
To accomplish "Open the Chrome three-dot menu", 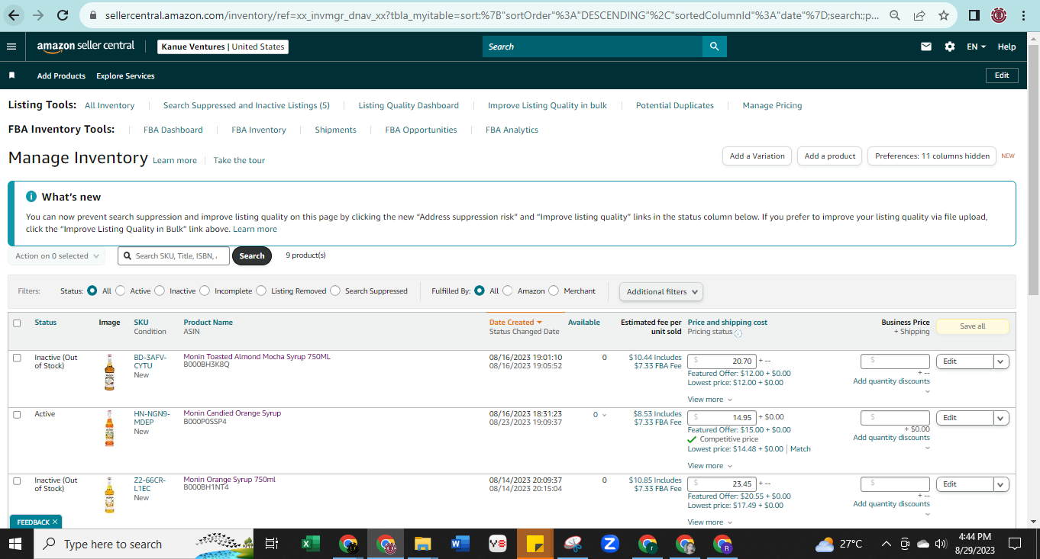I will point(1025,15).
